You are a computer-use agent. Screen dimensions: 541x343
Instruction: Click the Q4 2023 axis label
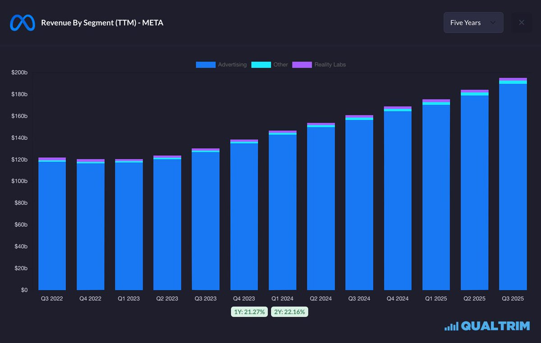[244, 298]
